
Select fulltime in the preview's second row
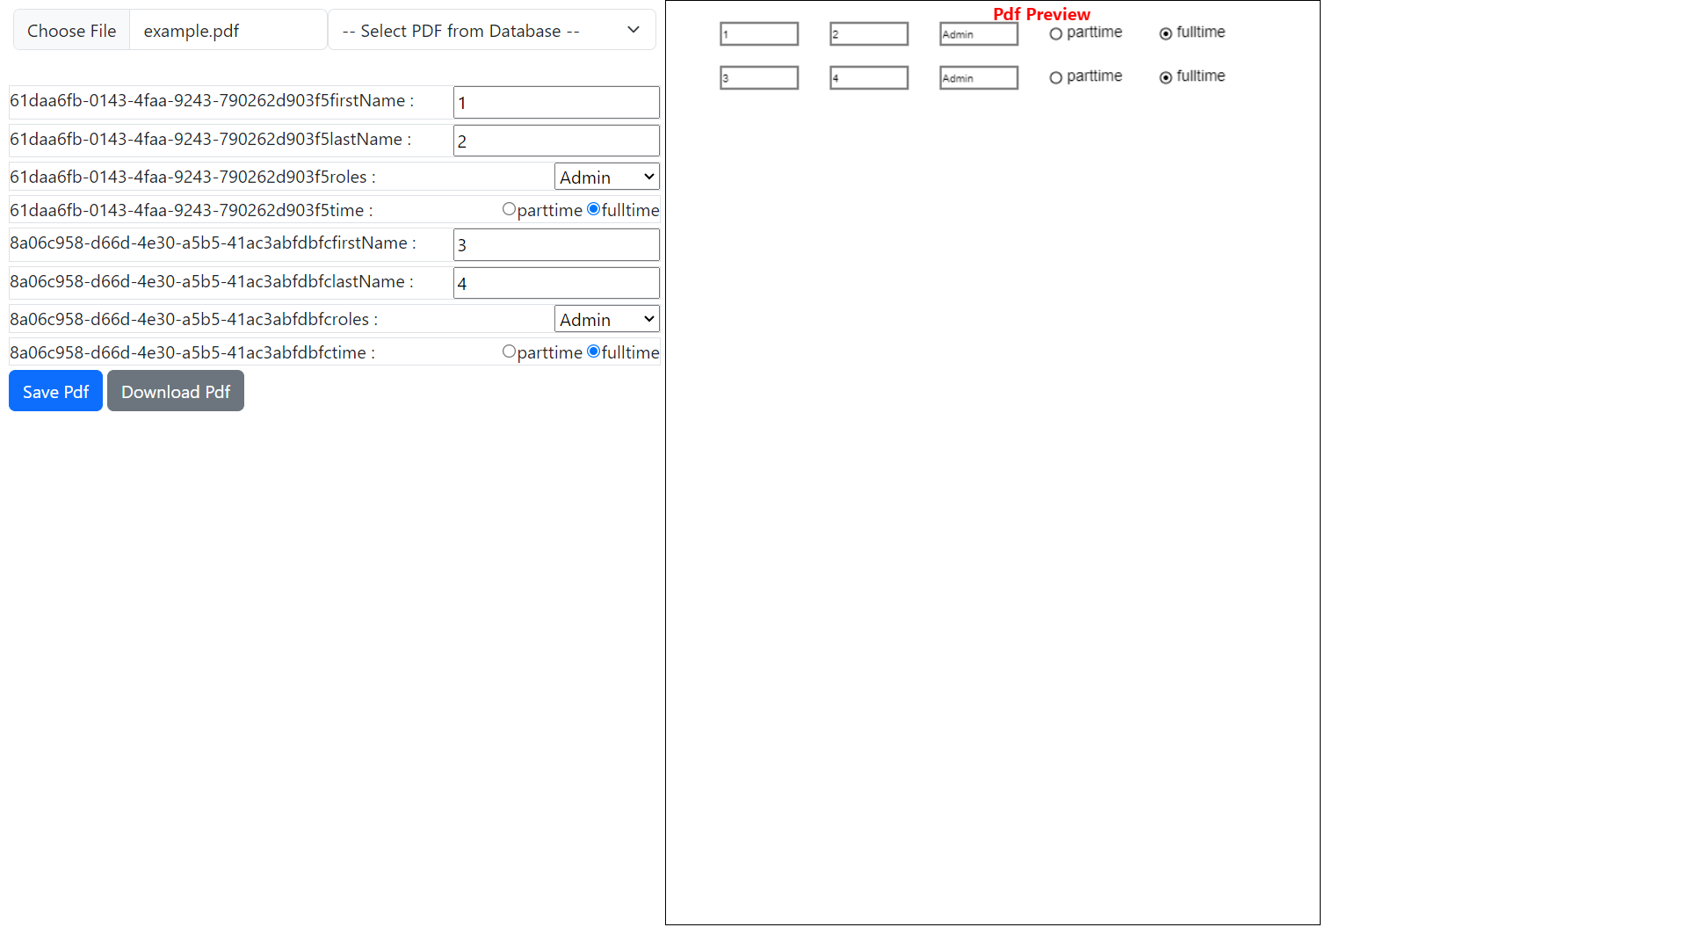coord(1166,77)
